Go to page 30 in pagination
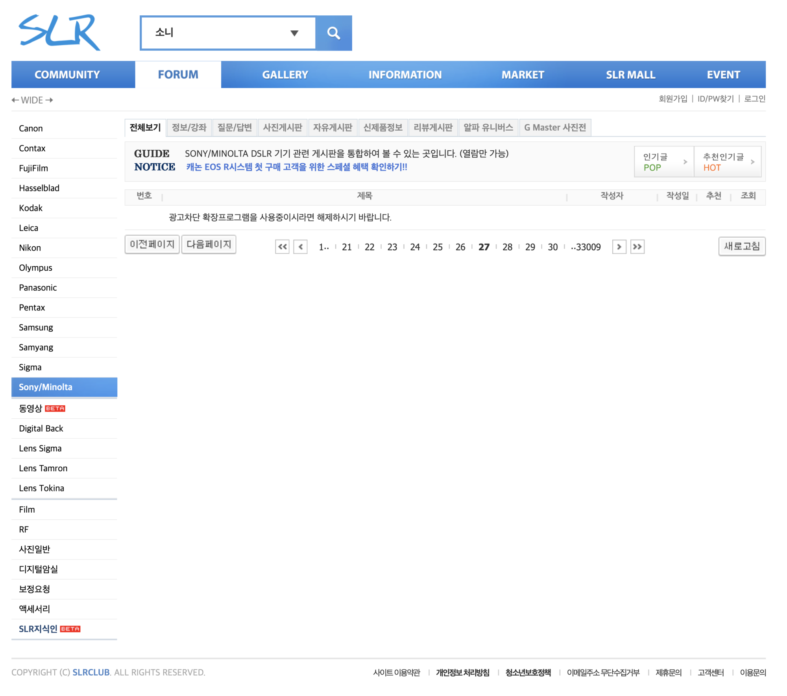 pos(552,247)
